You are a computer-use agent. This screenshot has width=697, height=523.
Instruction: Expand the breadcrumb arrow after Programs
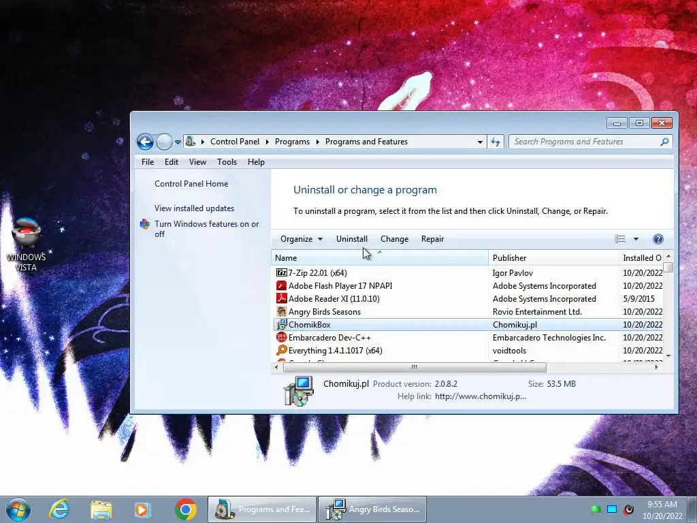point(318,142)
